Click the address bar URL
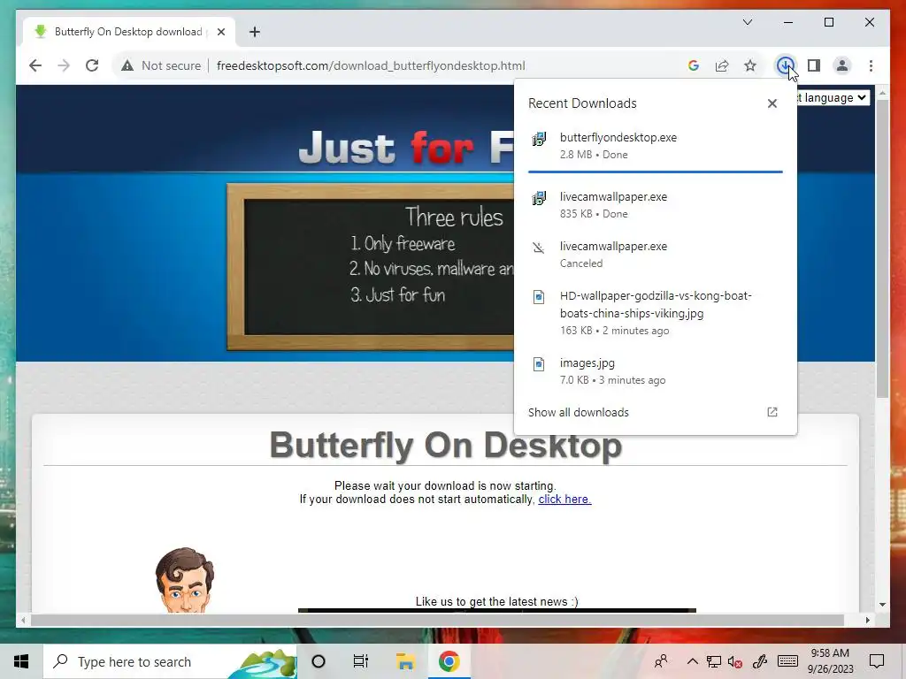 (371, 65)
